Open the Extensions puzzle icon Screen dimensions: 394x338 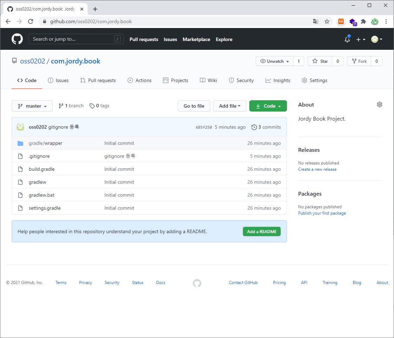click(363, 22)
